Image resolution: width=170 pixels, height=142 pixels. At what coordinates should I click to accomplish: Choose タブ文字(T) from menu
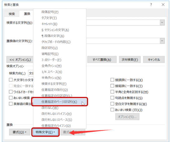tap(60, 18)
